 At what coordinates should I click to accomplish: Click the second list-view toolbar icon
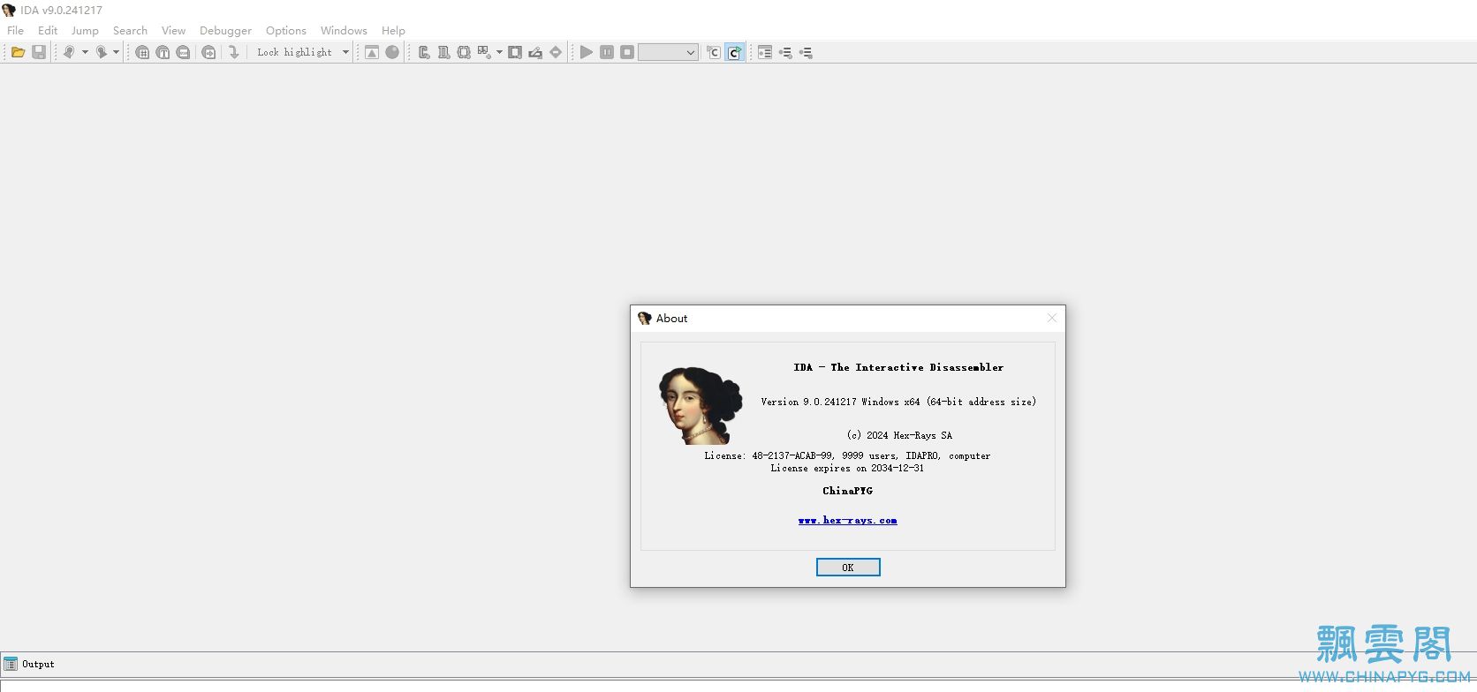785,52
